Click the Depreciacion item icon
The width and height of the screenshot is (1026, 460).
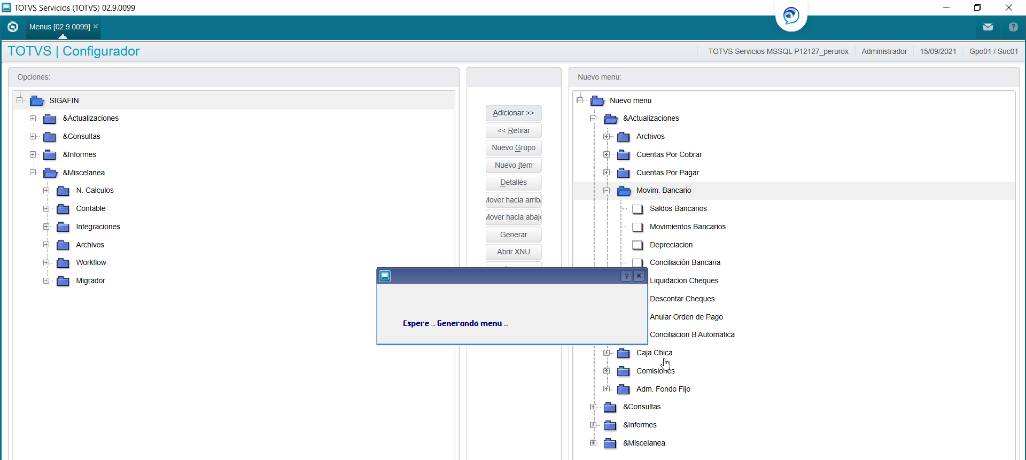(637, 245)
